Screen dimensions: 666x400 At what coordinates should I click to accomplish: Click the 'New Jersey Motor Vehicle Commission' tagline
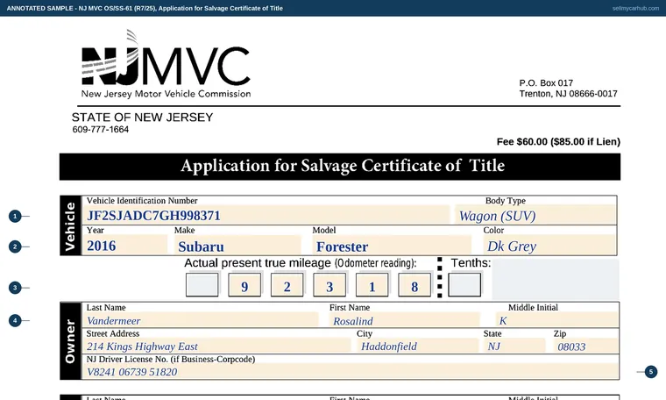pos(166,94)
